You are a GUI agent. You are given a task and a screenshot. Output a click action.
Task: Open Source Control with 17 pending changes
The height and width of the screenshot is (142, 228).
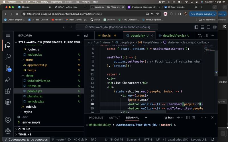[8, 68]
